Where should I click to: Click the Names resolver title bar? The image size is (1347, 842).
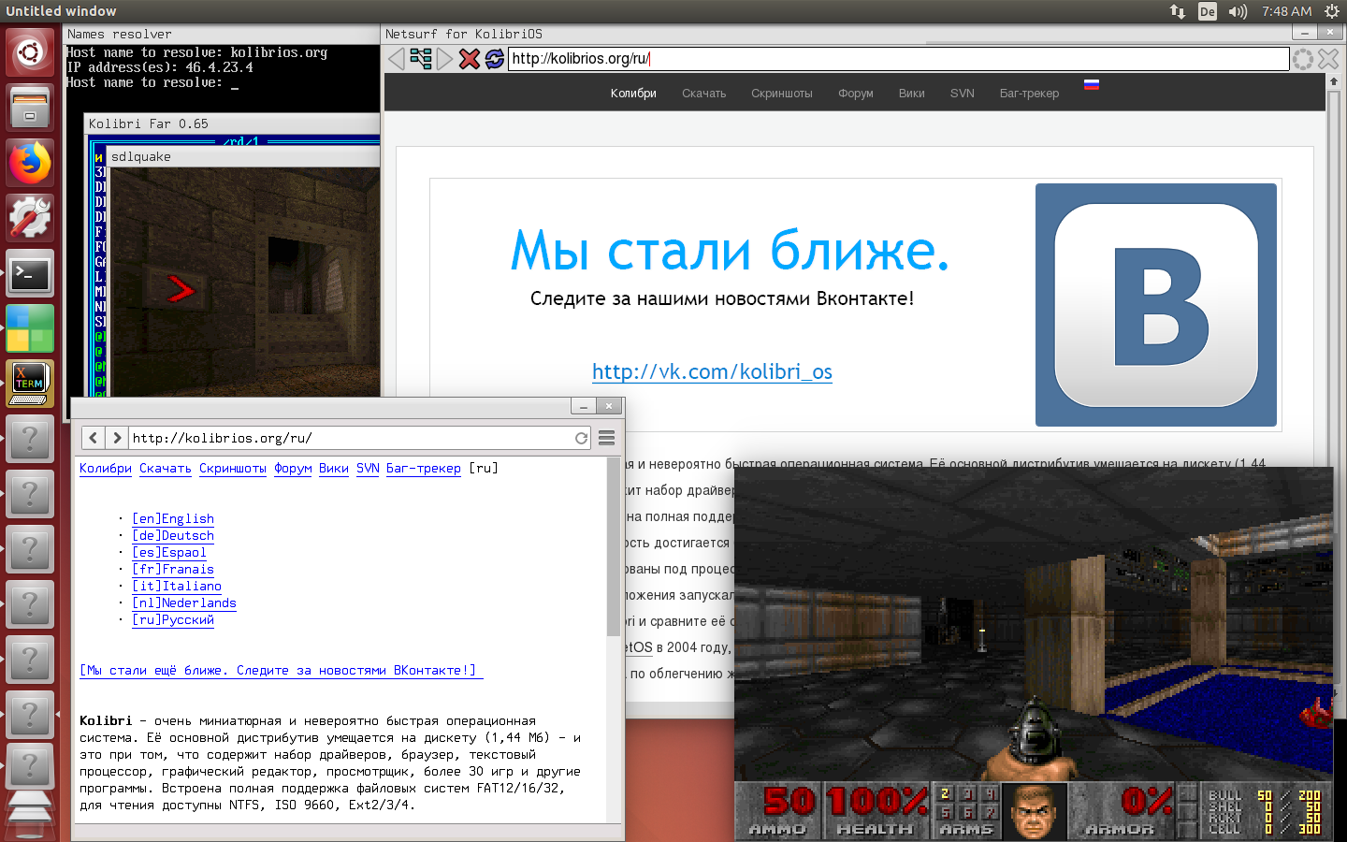click(222, 34)
